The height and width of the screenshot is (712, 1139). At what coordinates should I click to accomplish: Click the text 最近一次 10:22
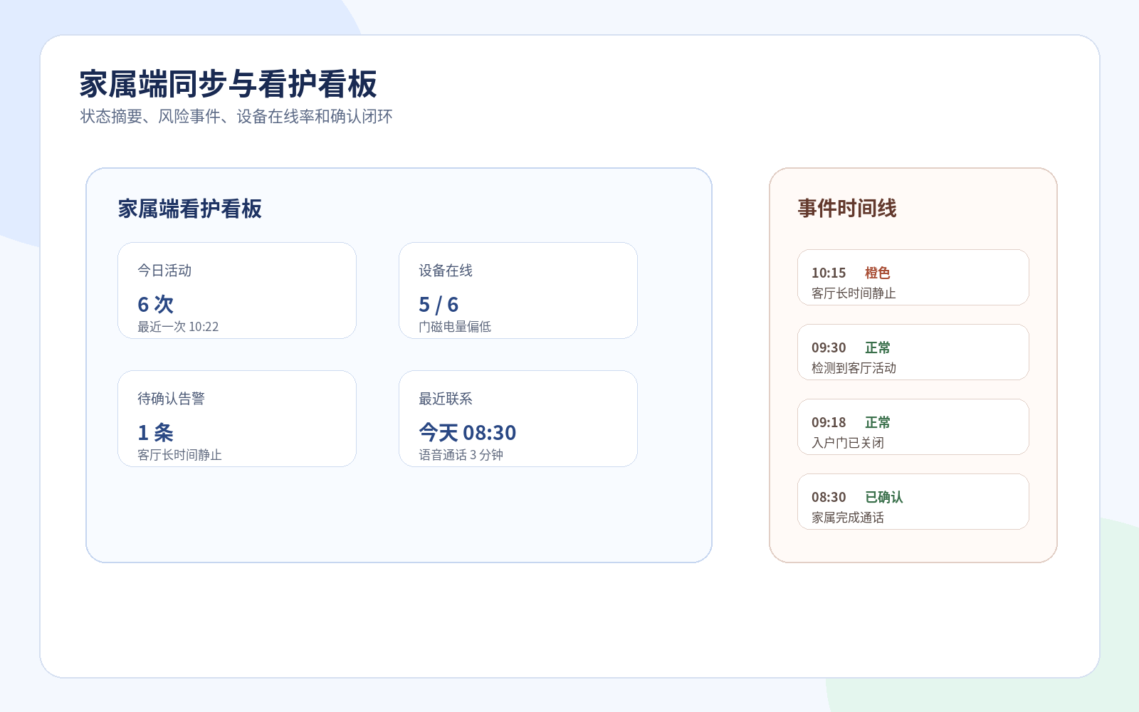tap(178, 326)
